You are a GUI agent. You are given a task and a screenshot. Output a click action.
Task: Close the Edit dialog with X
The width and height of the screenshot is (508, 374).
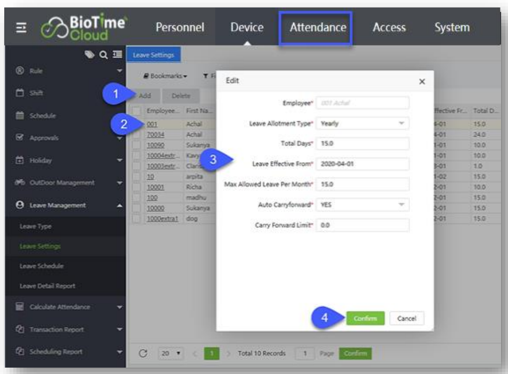(422, 81)
